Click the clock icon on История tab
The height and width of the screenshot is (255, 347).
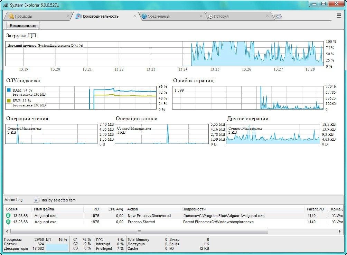(x=210, y=16)
